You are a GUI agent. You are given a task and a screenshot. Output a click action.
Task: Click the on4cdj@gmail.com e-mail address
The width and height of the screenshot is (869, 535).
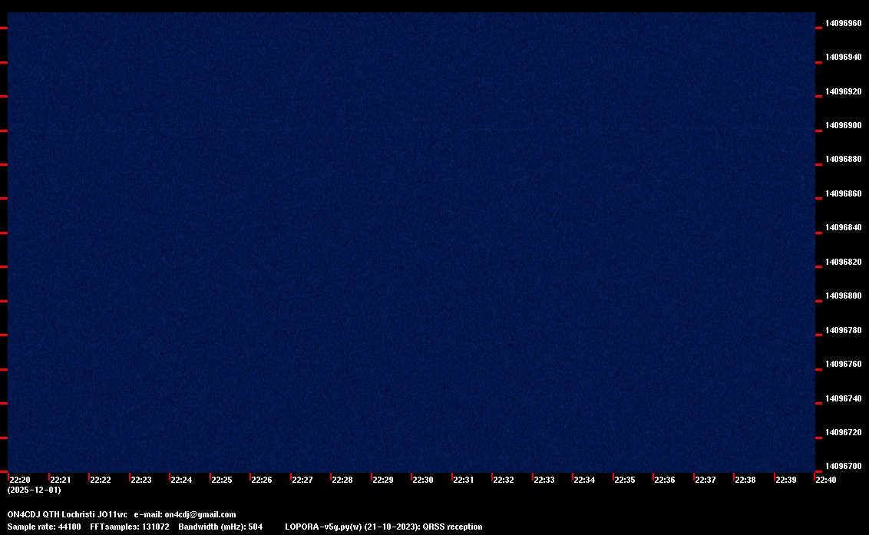point(200,514)
